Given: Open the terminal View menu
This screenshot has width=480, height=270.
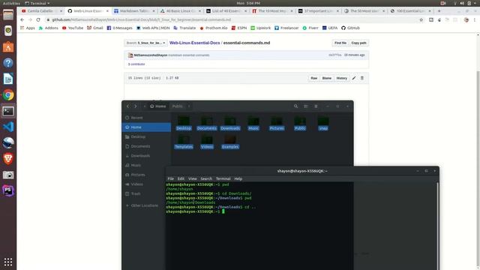Looking at the screenshot, I should [192, 178].
